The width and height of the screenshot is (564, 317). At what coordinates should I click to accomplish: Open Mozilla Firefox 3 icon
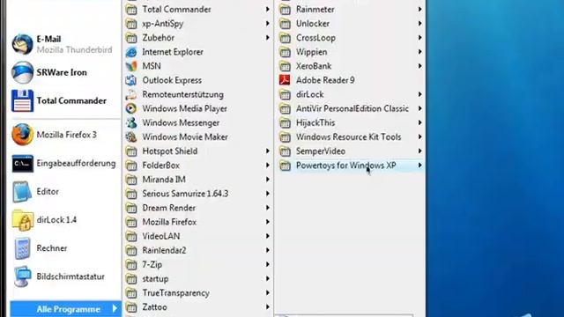pyautogui.click(x=22, y=135)
